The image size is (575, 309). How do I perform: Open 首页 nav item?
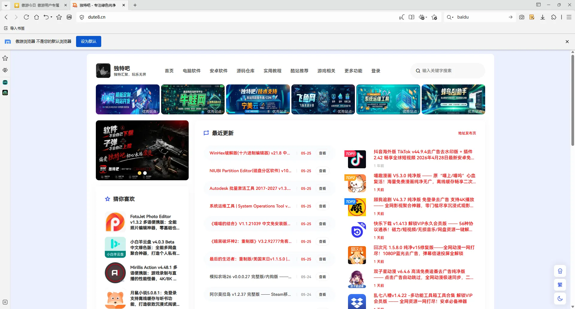coord(169,71)
